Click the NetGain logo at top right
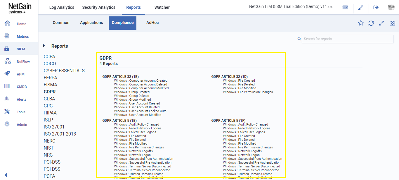This screenshot has height=180, width=399. pos(391,8)
